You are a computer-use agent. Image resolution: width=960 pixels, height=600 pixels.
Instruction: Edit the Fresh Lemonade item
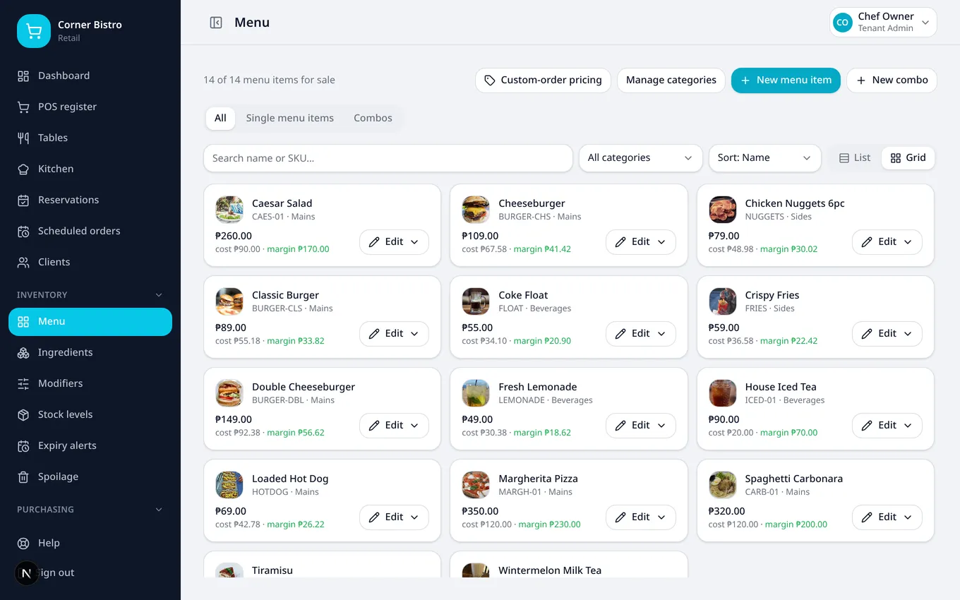[640, 426]
